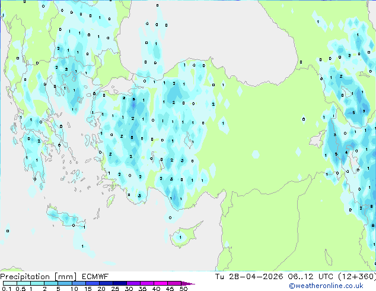Click the '(12+360)' forecast step text
This screenshot has width=376, height=291.
click(357, 277)
